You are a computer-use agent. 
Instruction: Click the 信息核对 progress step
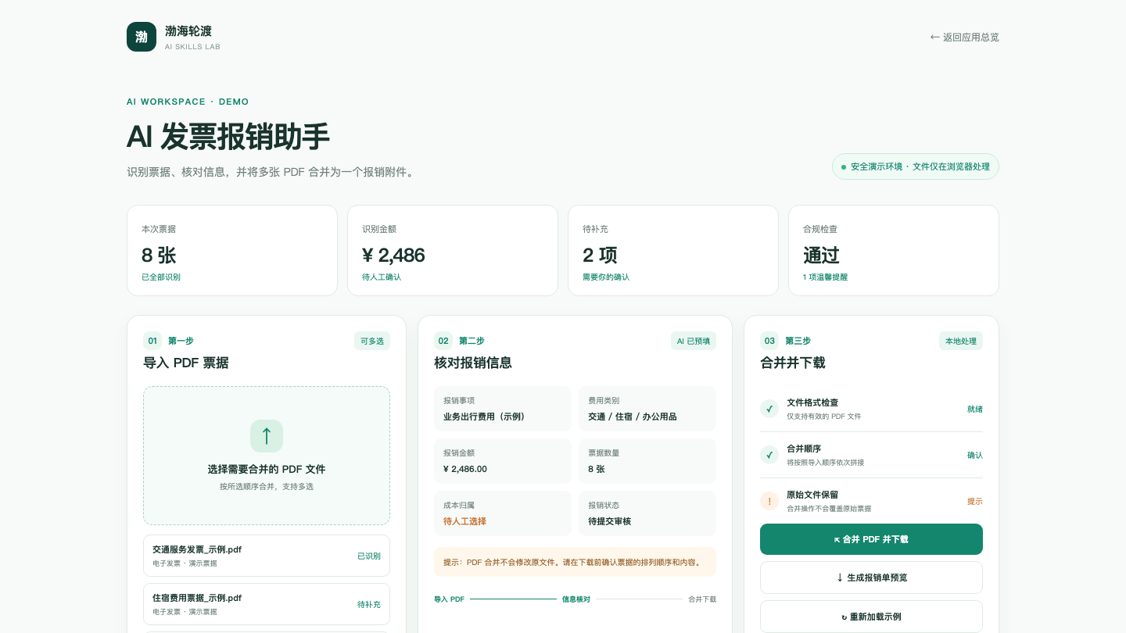(576, 599)
